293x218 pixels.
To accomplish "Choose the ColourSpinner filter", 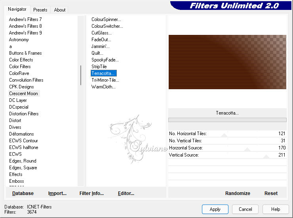I will pyautogui.click(x=106, y=19).
